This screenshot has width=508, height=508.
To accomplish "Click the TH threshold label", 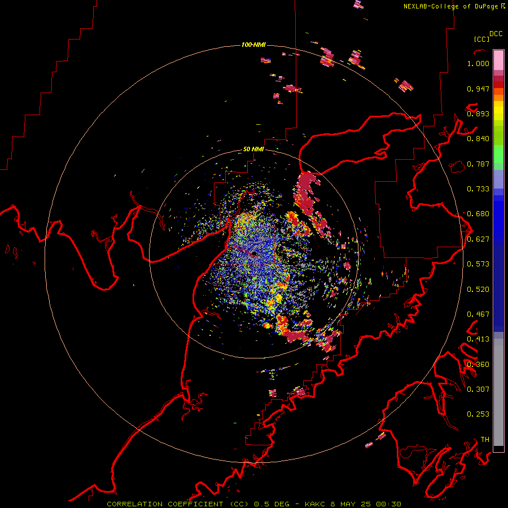I will (485, 440).
